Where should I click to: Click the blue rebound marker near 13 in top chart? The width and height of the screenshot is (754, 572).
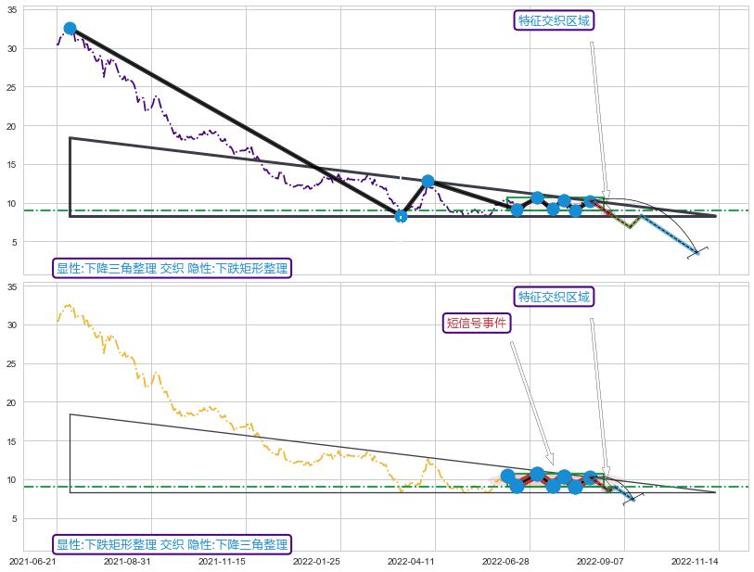(428, 182)
